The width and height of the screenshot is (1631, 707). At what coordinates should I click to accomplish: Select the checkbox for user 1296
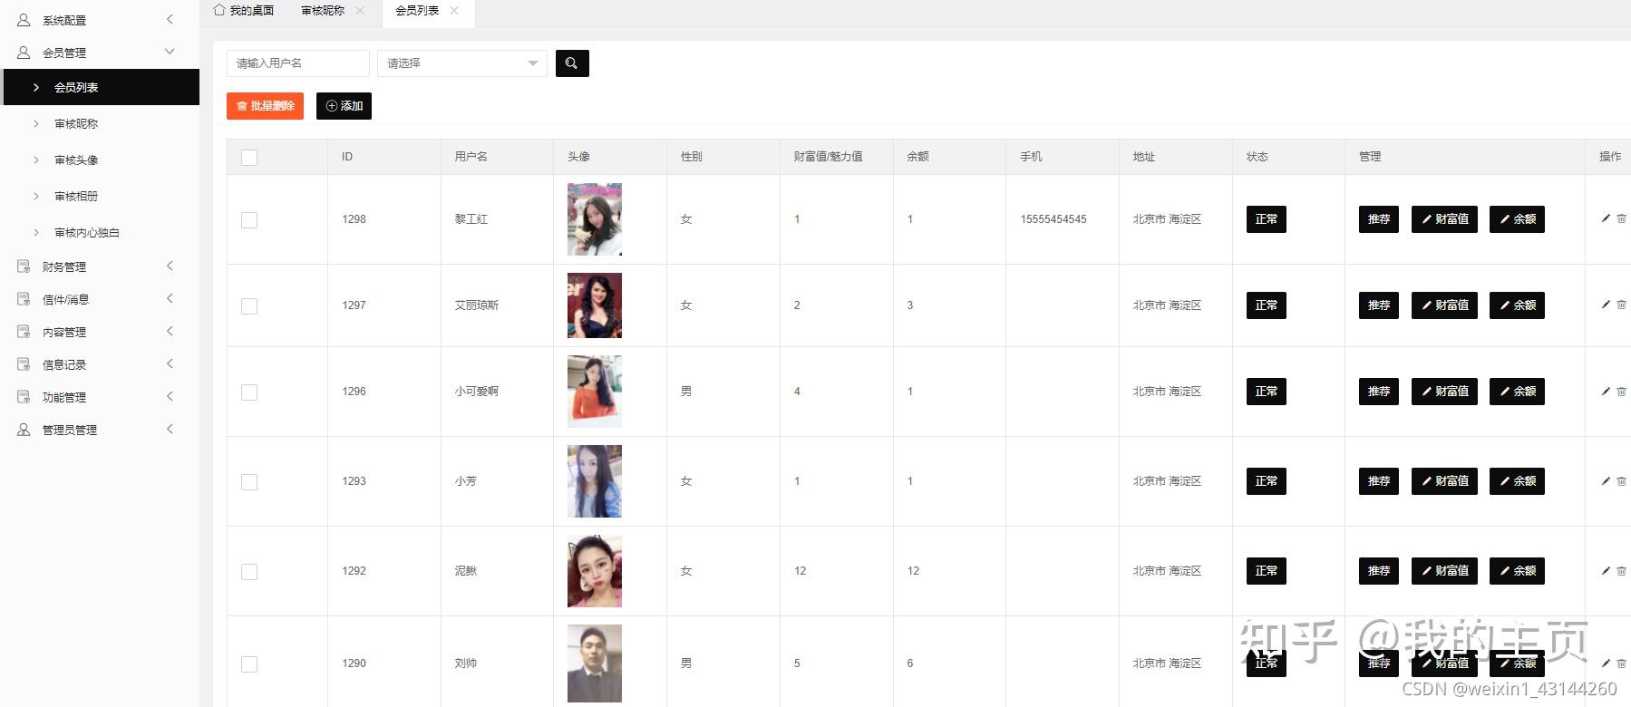(x=249, y=392)
